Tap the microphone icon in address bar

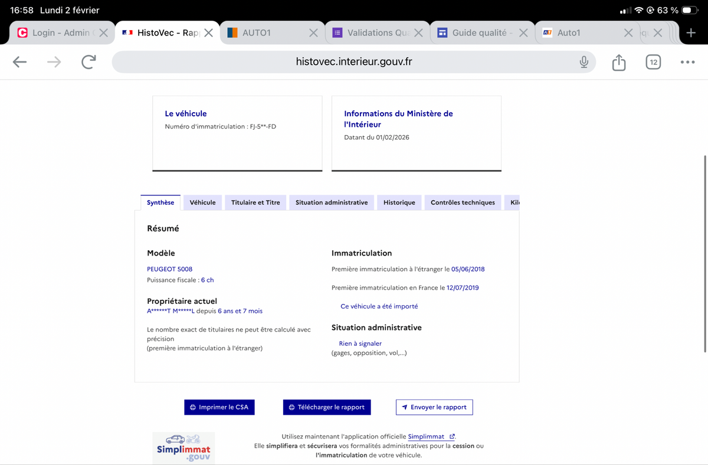point(584,62)
